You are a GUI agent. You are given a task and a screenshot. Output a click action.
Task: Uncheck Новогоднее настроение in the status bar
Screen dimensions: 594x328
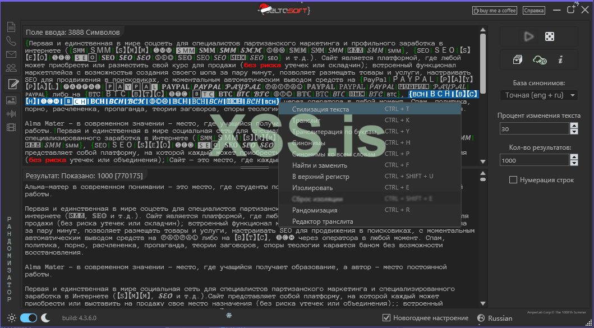point(386,317)
